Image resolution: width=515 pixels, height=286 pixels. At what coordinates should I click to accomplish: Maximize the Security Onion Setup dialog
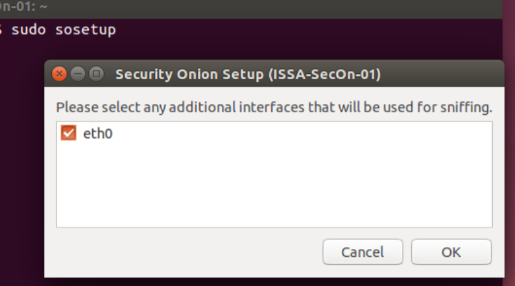coord(96,74)
